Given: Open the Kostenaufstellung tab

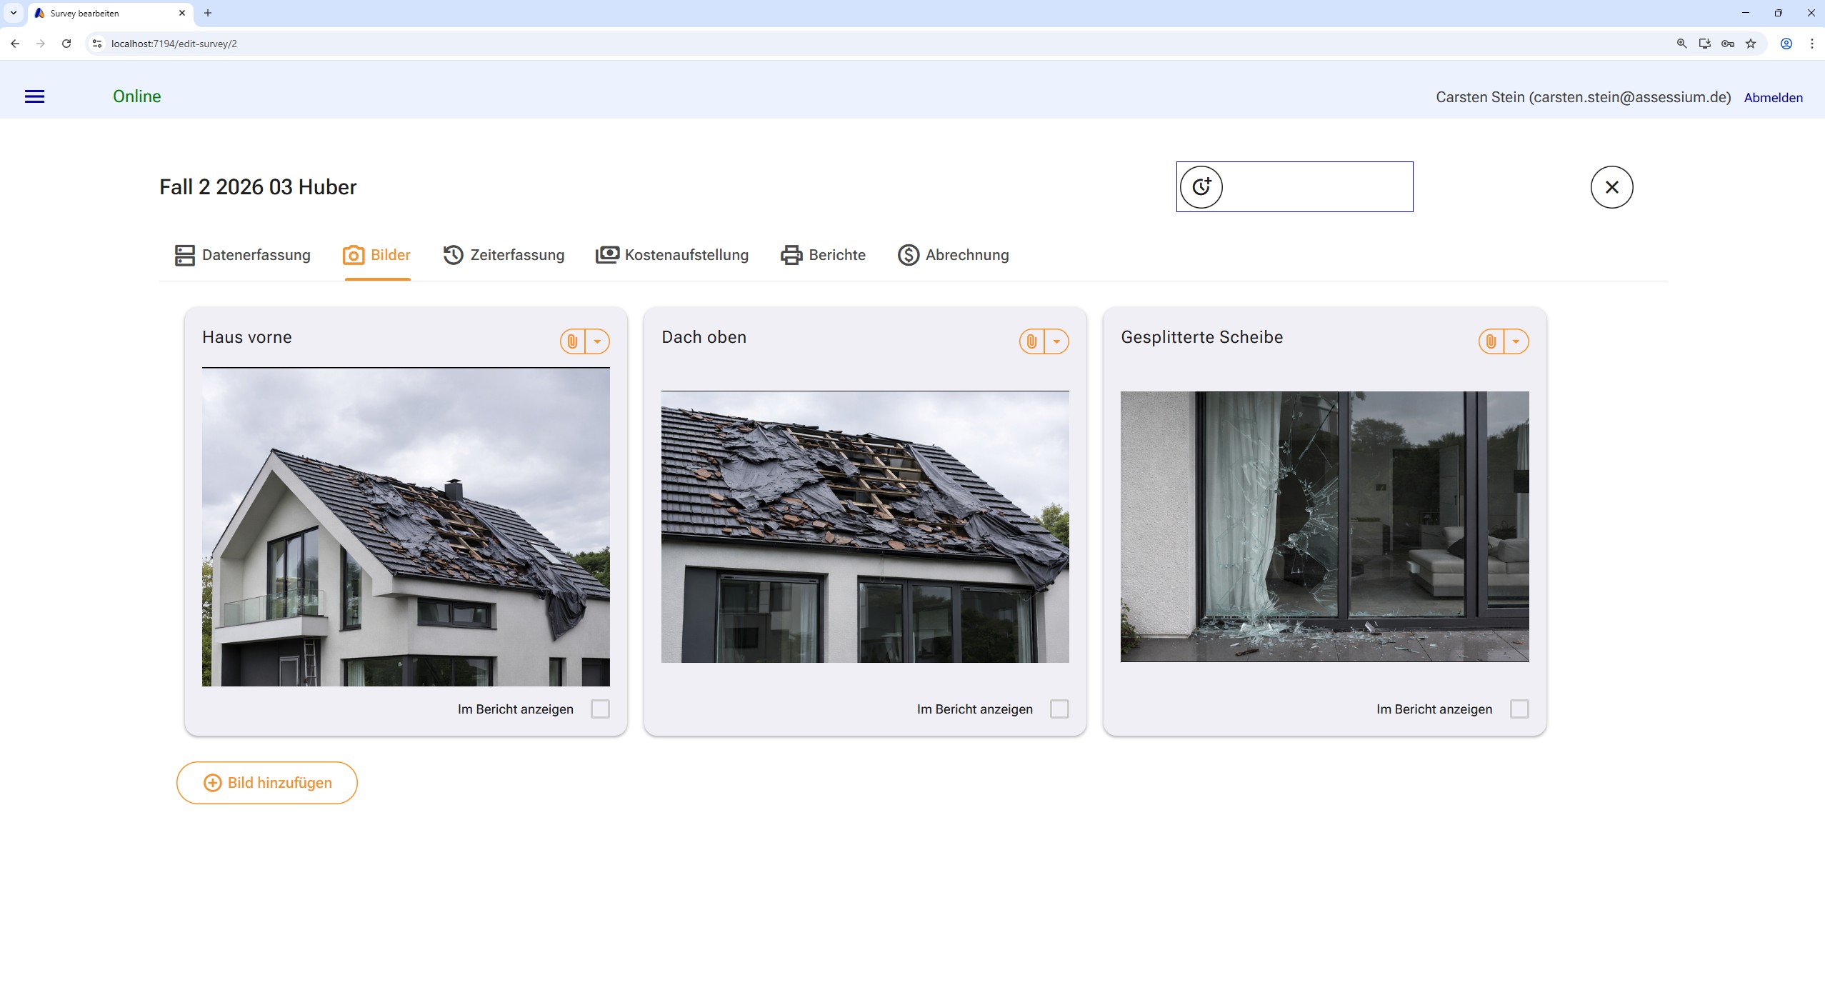Looking at the screenshot, I should pos(672,255).
